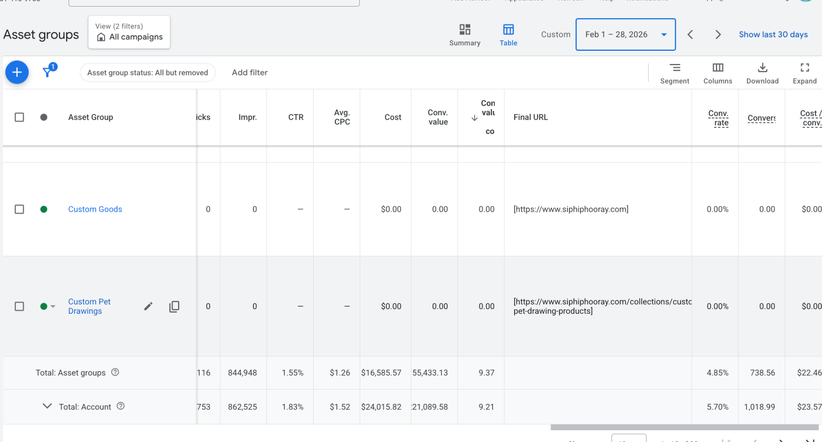Click Final URL of Custom Goods row
This screenshot has width=822, height=442.
(x=571, y=209)
